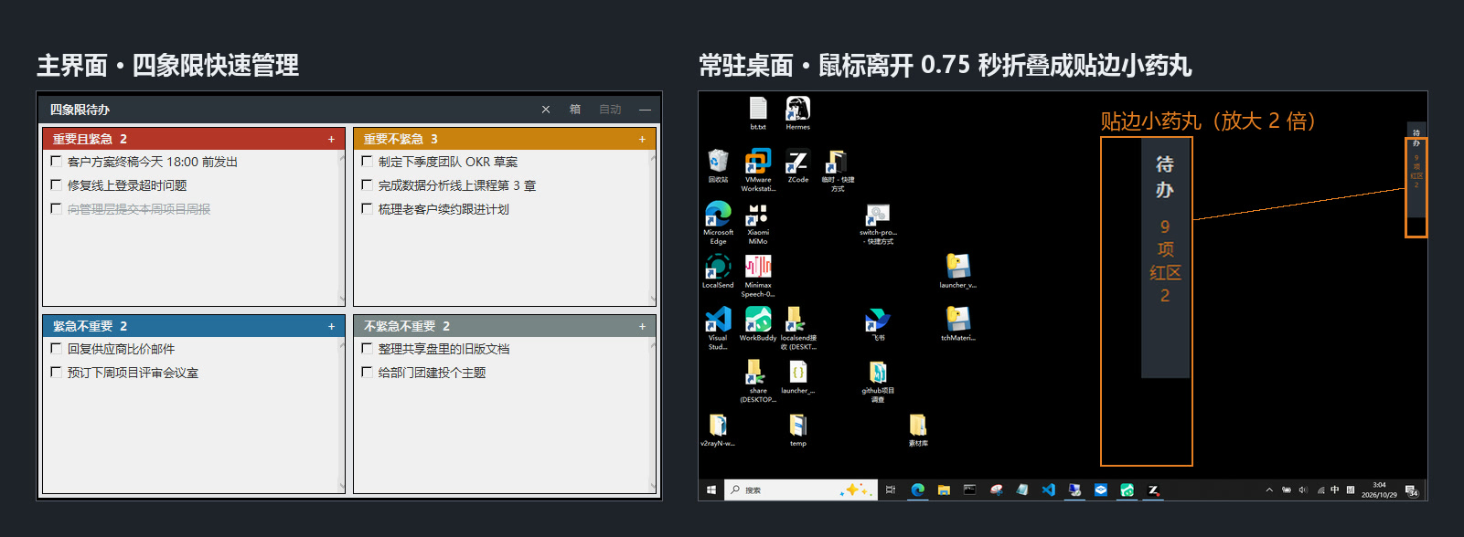The height and width of the screenshot is (537, 1464).
Task: Open the Windows Start menu
Action: click(x=711, y=490)
